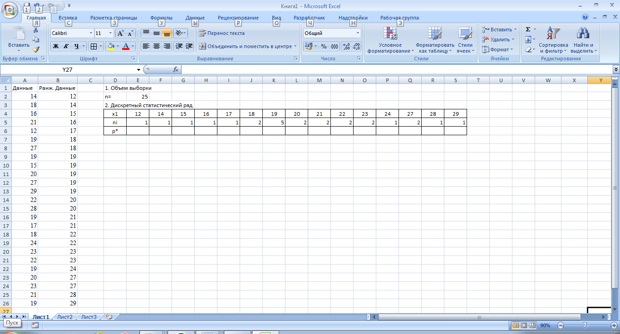Viewport: 620px width, 334px height.
Task: Click the formula bar input field
Action: [x=397, y=69]
